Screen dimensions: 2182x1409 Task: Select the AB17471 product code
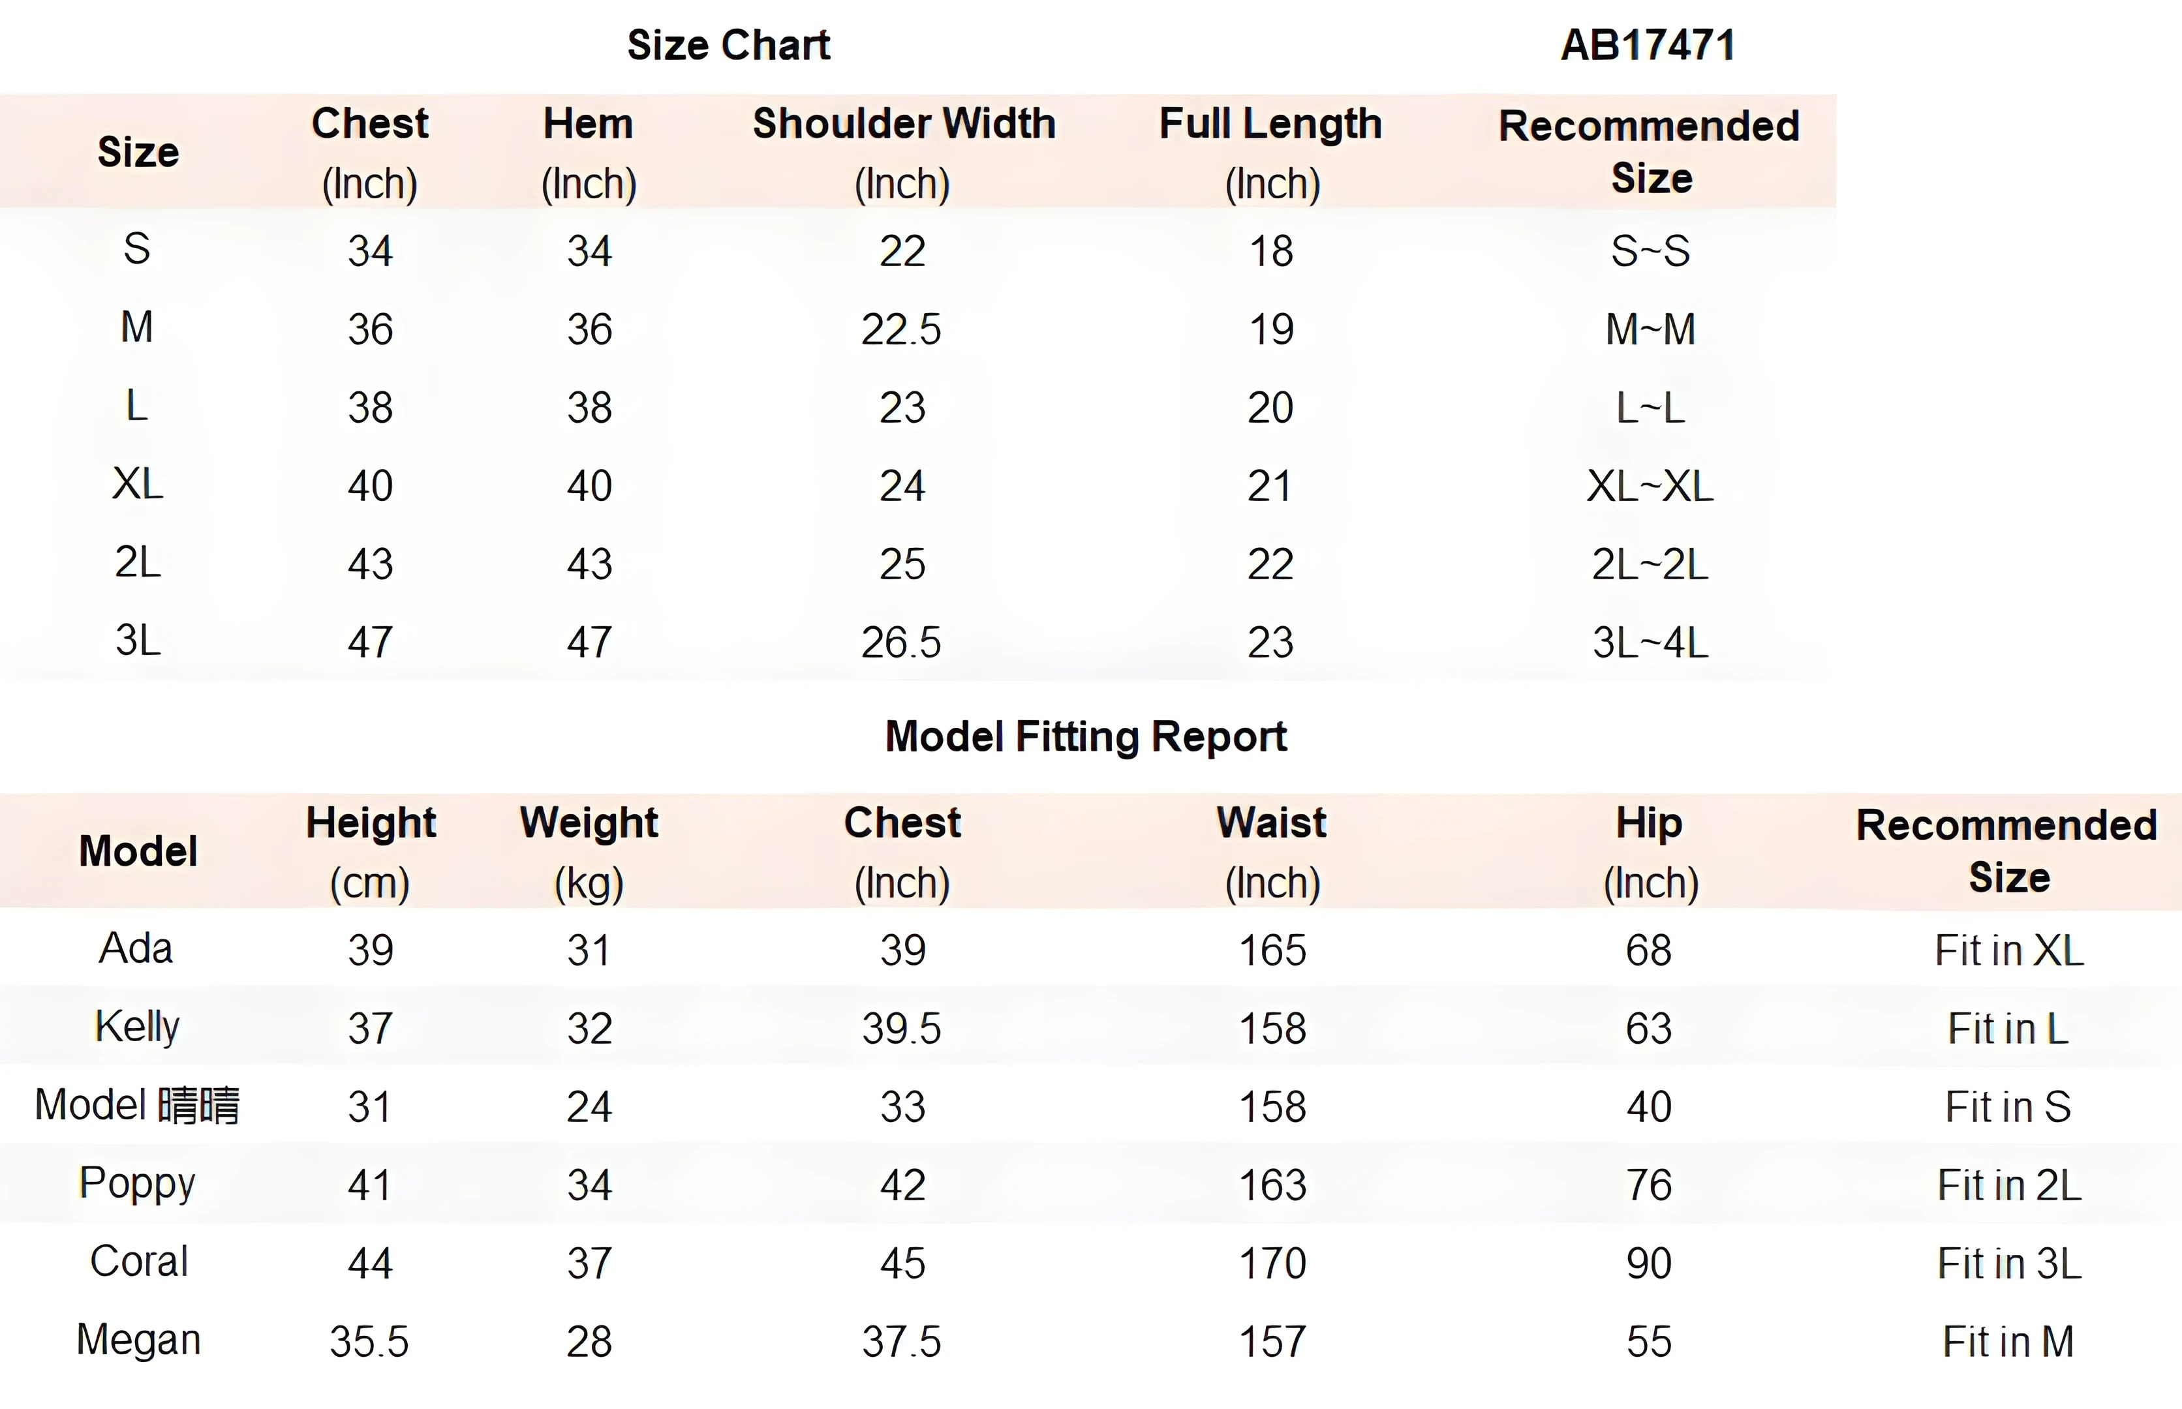click(x=1648, y=45)
